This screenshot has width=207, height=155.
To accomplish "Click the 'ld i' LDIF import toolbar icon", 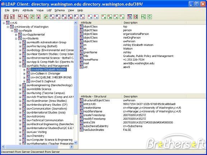I will point(20,17).
